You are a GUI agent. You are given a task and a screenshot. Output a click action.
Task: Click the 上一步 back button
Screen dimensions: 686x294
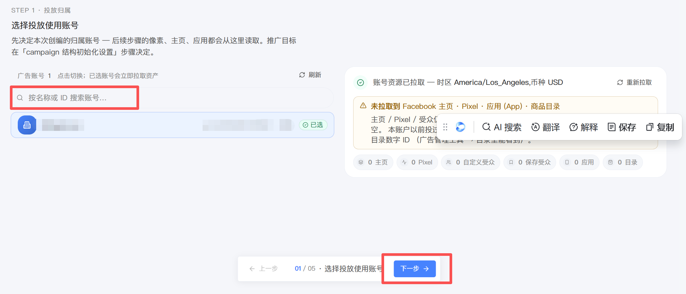[x=263, y=269]
